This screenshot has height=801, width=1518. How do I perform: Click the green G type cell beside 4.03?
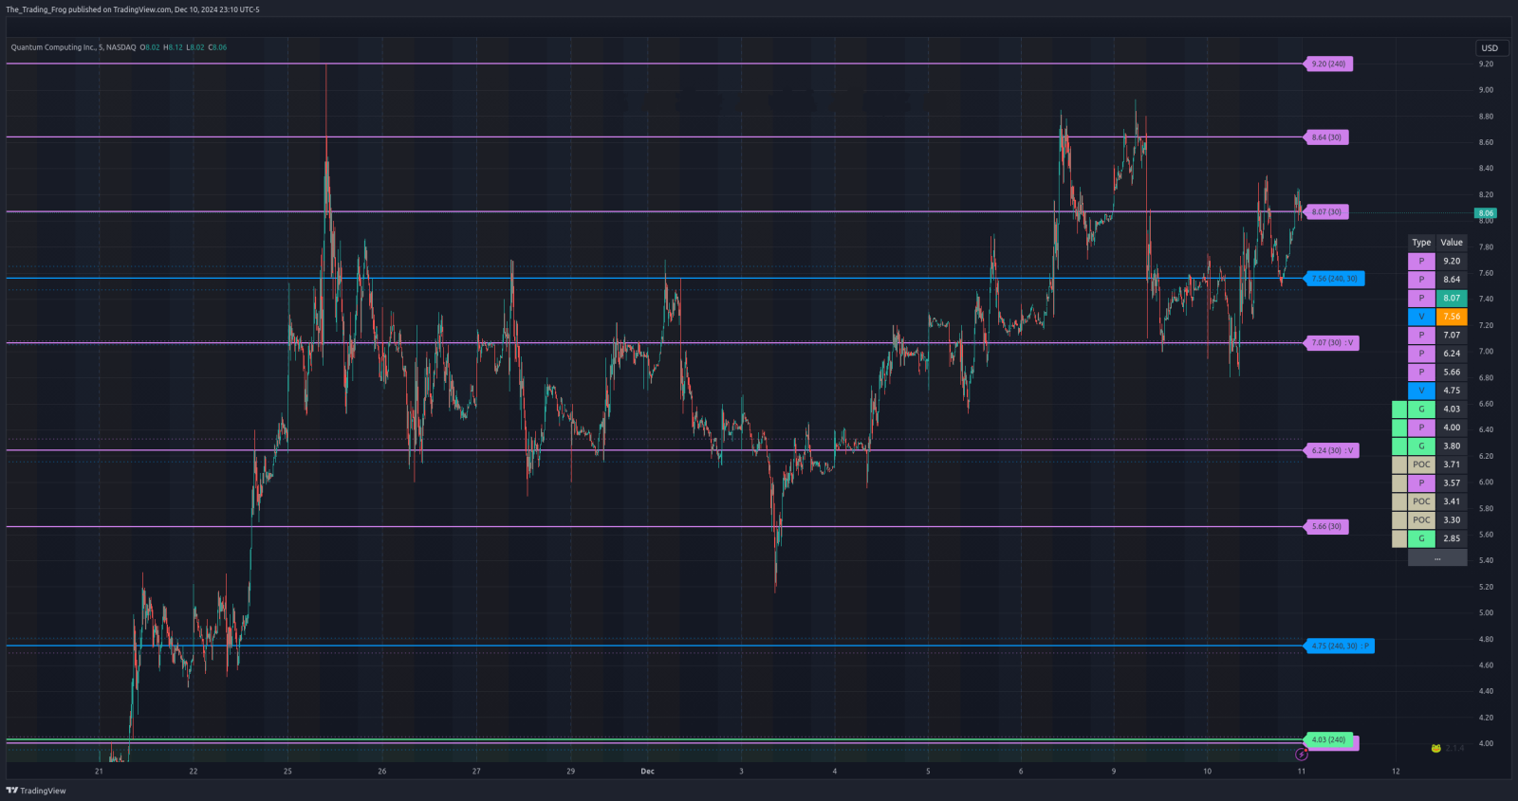pos(1421,410)
